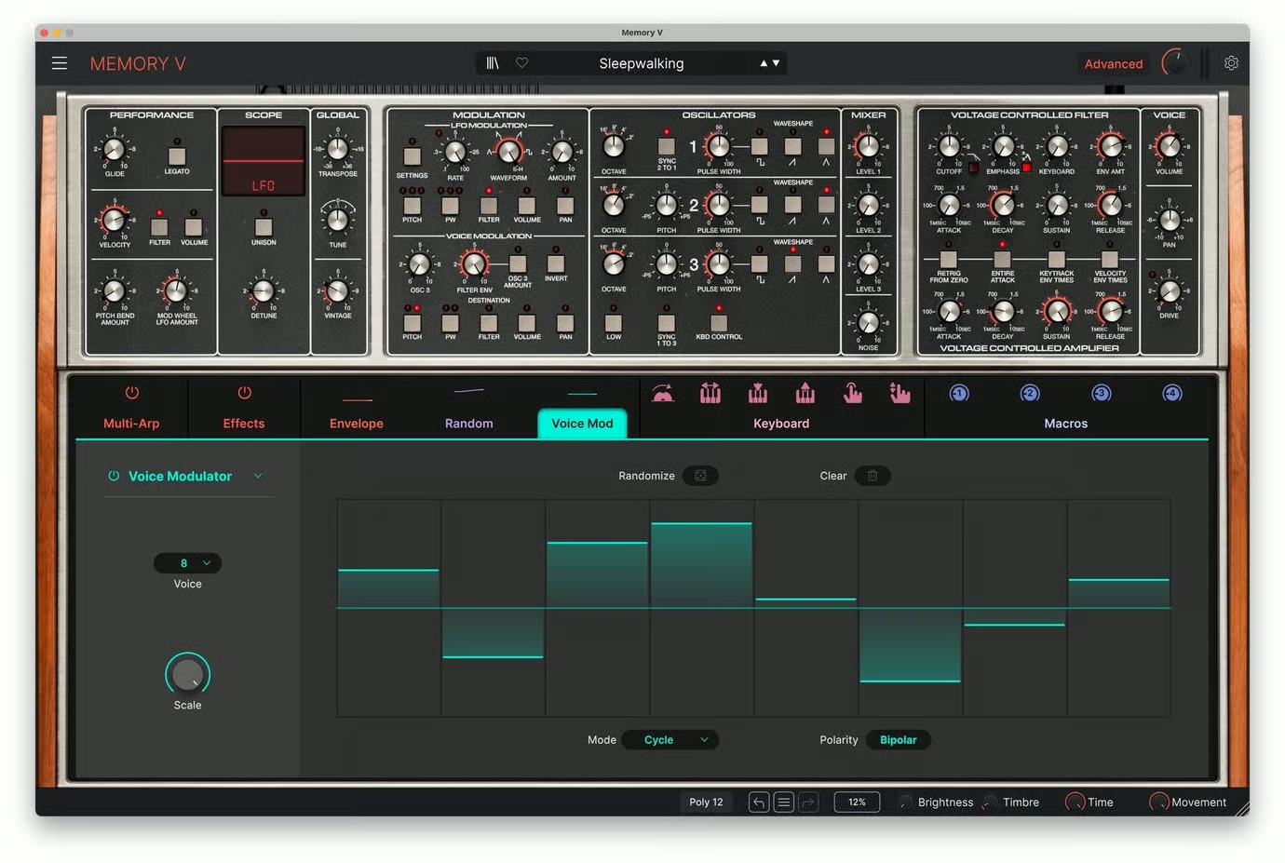Open the Poly 12 polyphony selector
The image size is (1285, 863).
[x=706, y=802]
